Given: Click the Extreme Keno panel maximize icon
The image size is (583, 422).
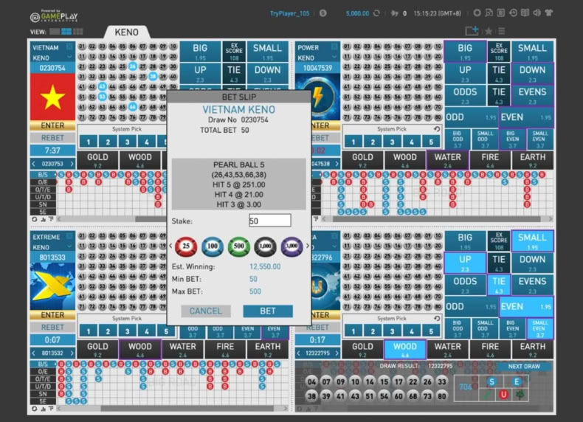Looking at the screenshot, I should pyautogui.click(x=69, y=237).
